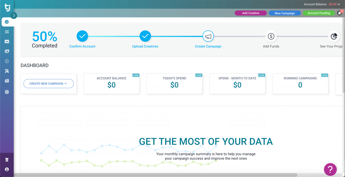Viewport: 345px width, 177px height.
Task: Click the Add Funds step label
Action: pos(271,46)
